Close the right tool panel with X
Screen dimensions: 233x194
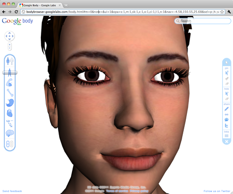(227, 141)
